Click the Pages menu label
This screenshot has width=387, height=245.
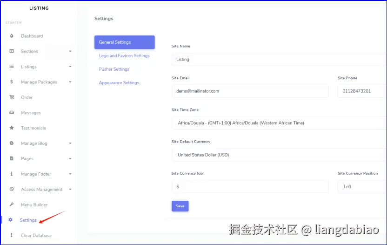27,159
